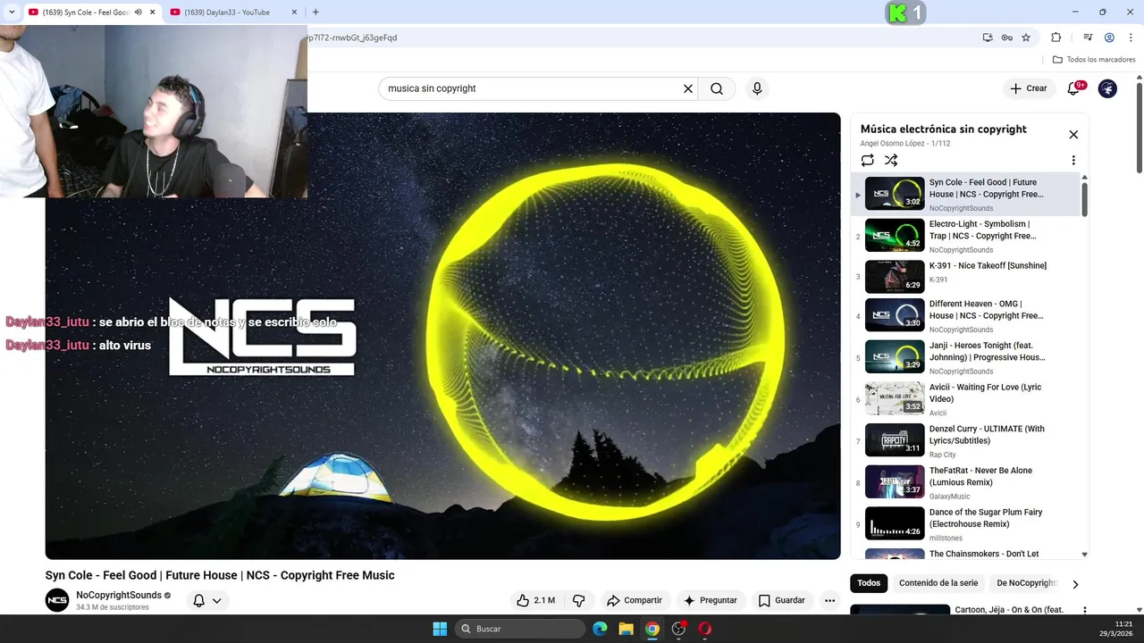The width and height of the screenshot is (1144, 643).
Task: Open options for Cartoon, Jéja - On & On
Action: 1084,611
